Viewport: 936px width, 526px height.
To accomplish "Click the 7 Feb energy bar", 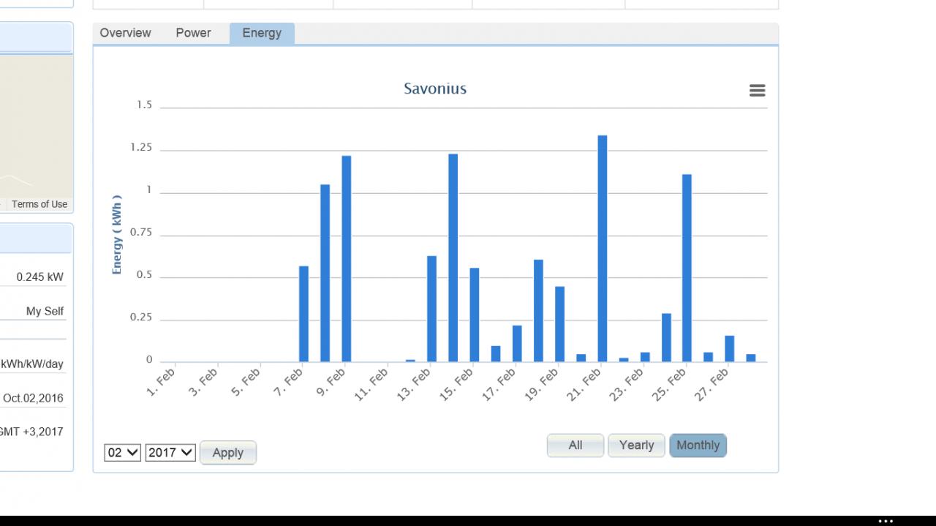I will click(x=304, y=315).
